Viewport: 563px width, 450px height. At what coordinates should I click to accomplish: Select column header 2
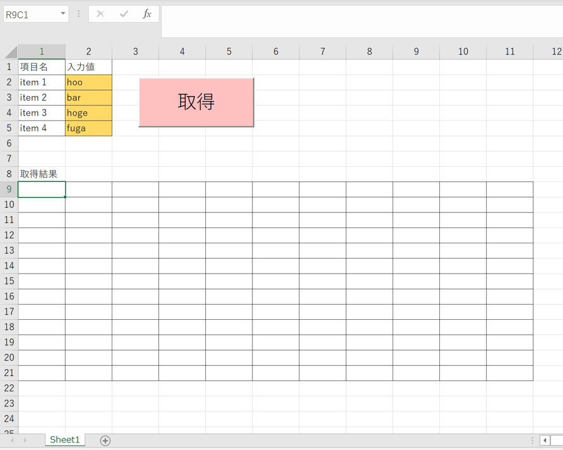coord(88,52)
